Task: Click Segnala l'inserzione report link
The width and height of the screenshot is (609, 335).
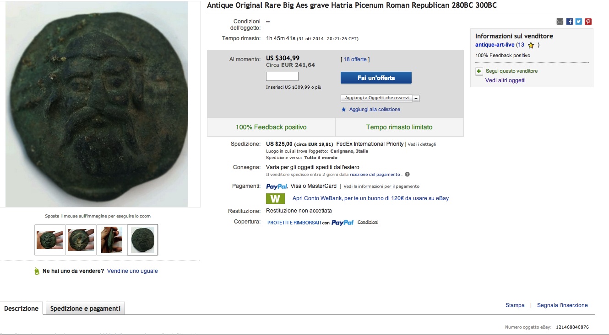Action: [562, 305]
